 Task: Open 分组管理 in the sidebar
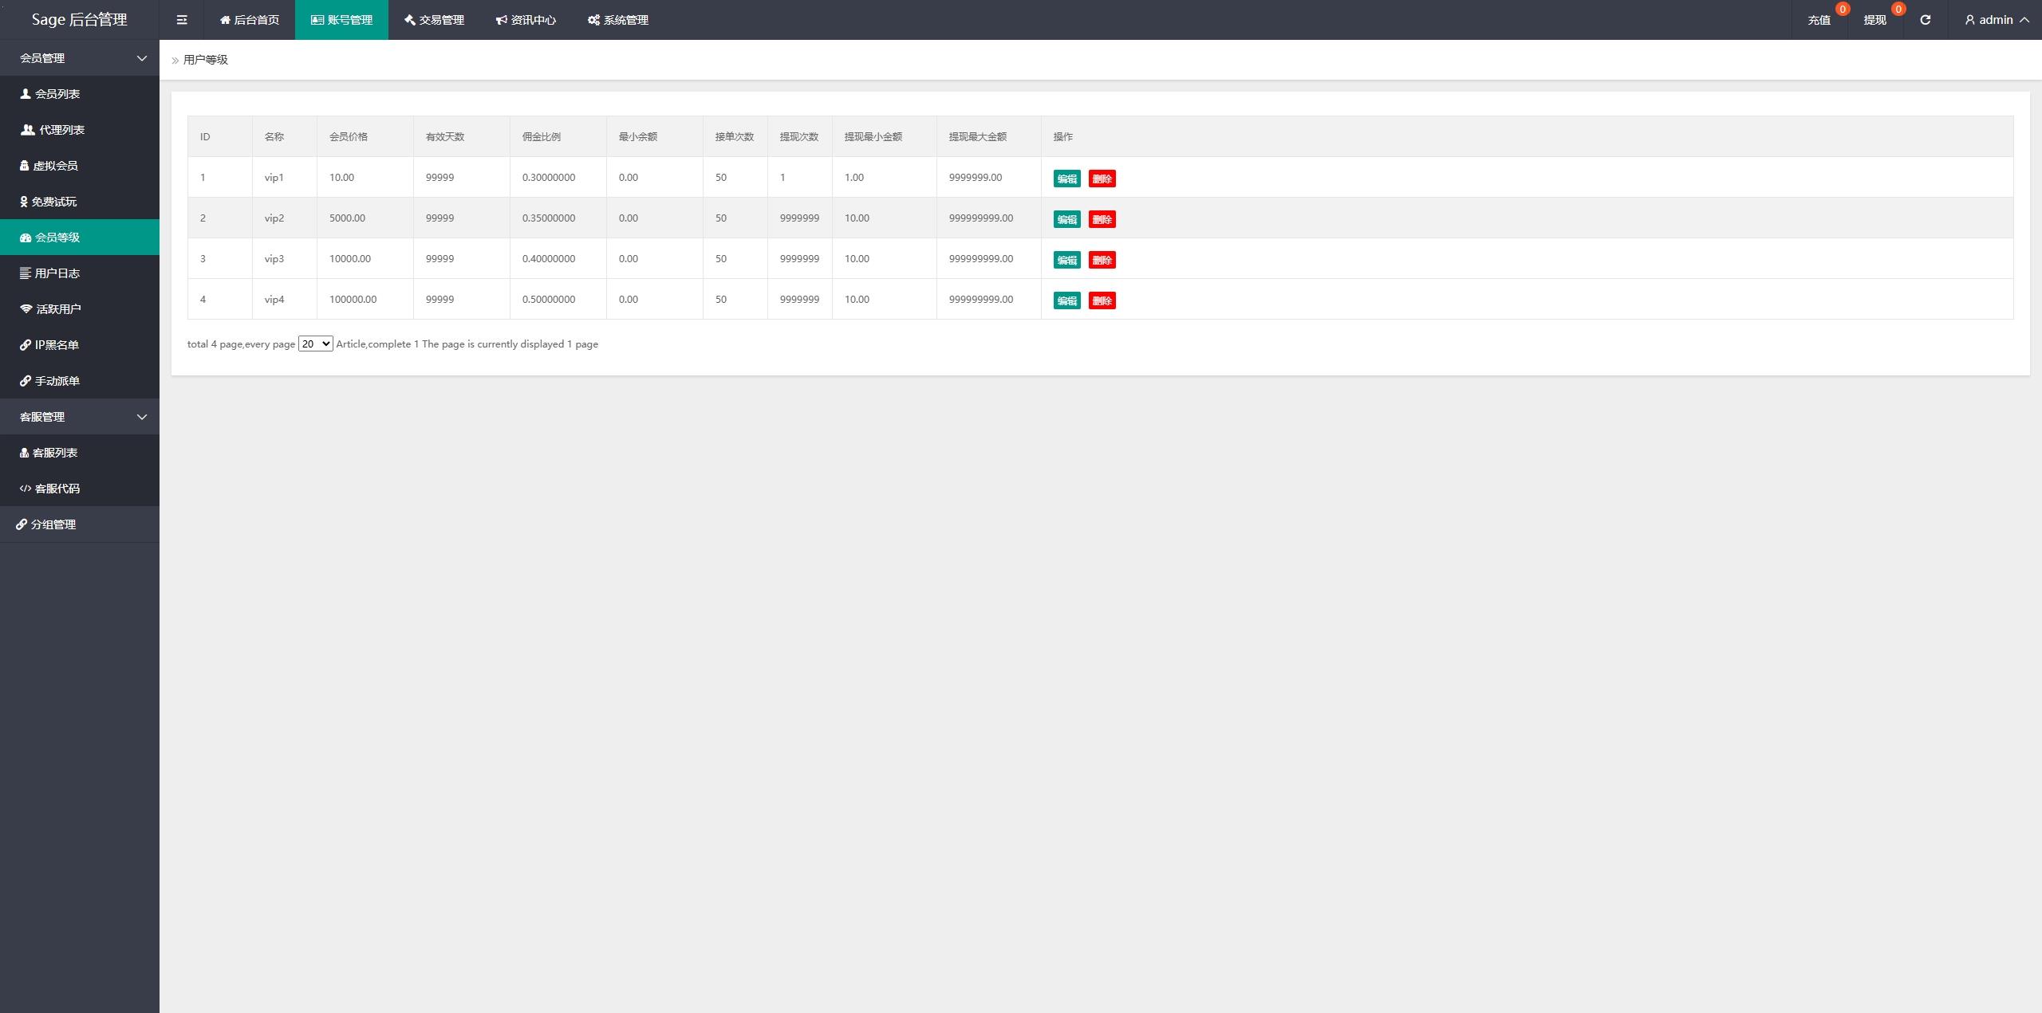53,524
